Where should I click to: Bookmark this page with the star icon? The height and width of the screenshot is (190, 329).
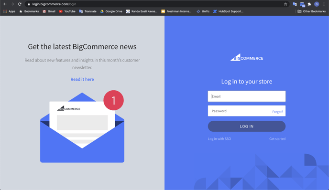[x=285, y=4]
